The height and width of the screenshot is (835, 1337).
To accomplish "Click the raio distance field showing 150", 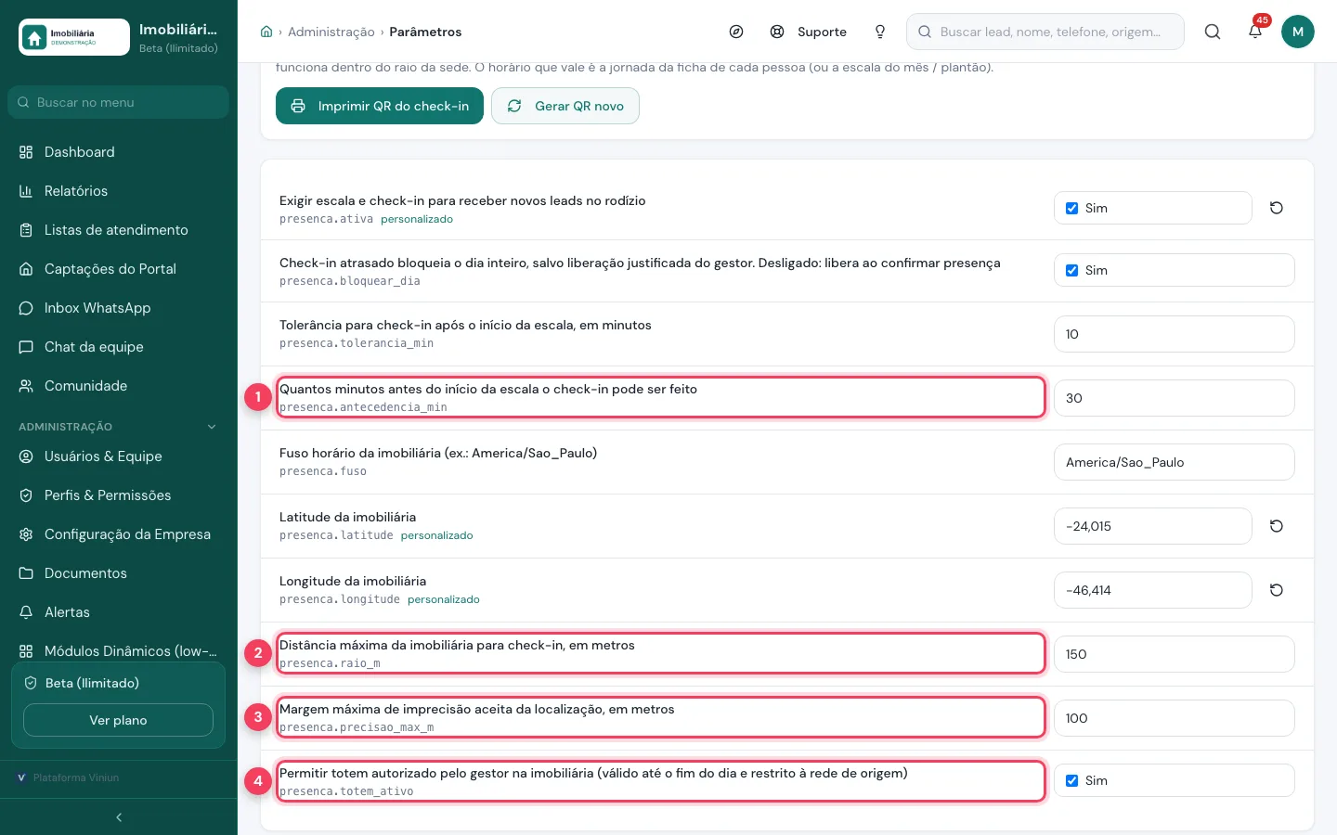I will pos(1175,654).
